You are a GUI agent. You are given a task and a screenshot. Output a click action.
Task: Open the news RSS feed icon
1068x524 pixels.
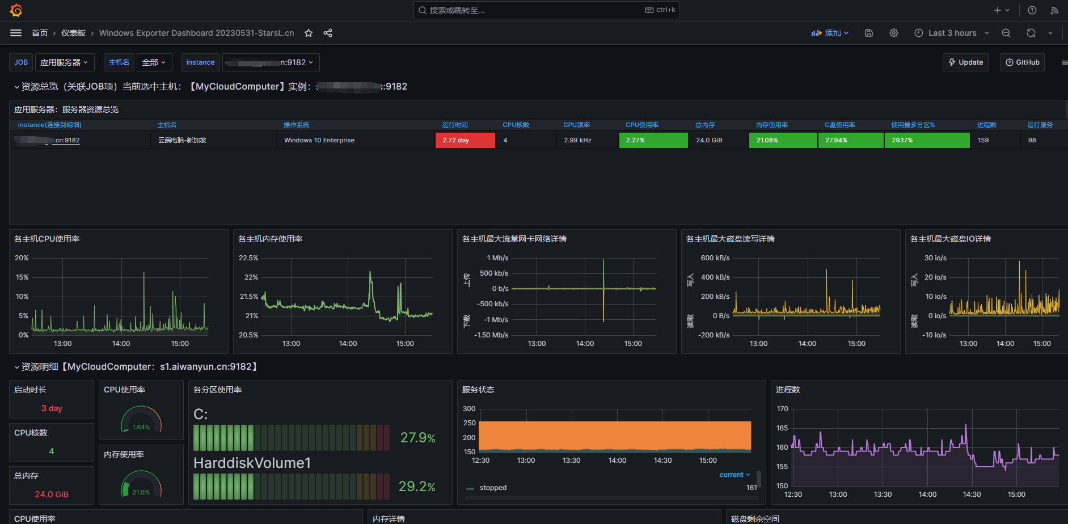point(1054,10)
